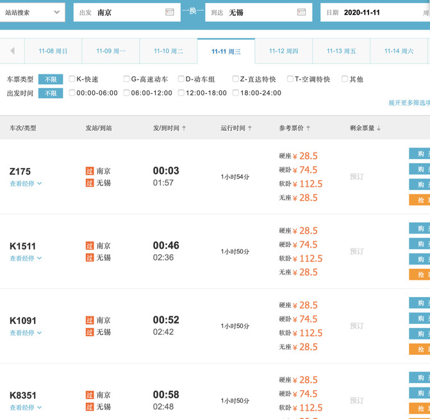Check the K-快速 train type filter
Image resolution: width=430 pixels, height=419 pixels.
coord(72,79)
